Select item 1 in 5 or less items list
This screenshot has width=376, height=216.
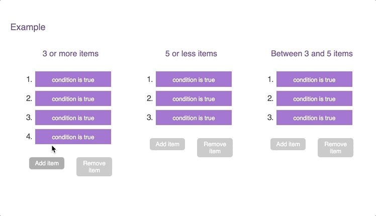click(194, 79)
